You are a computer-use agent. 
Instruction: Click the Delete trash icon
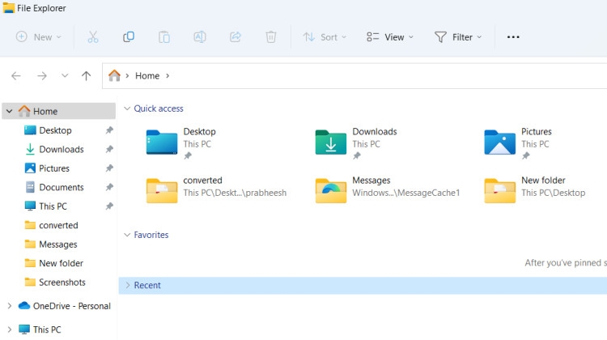pyautogui.click(x=271, y=37)
